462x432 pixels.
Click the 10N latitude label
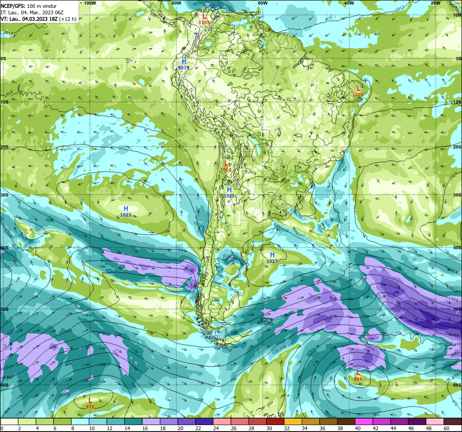coord(457,15)
